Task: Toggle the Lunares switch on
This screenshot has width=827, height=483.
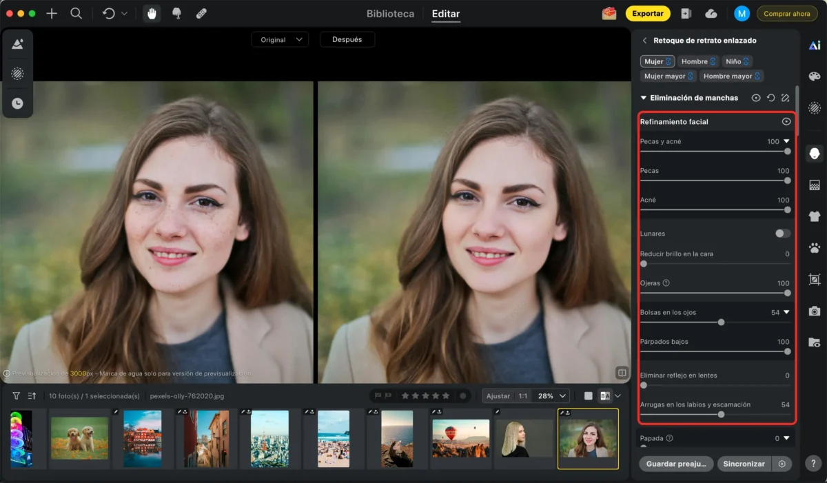Action: (783, 234)
